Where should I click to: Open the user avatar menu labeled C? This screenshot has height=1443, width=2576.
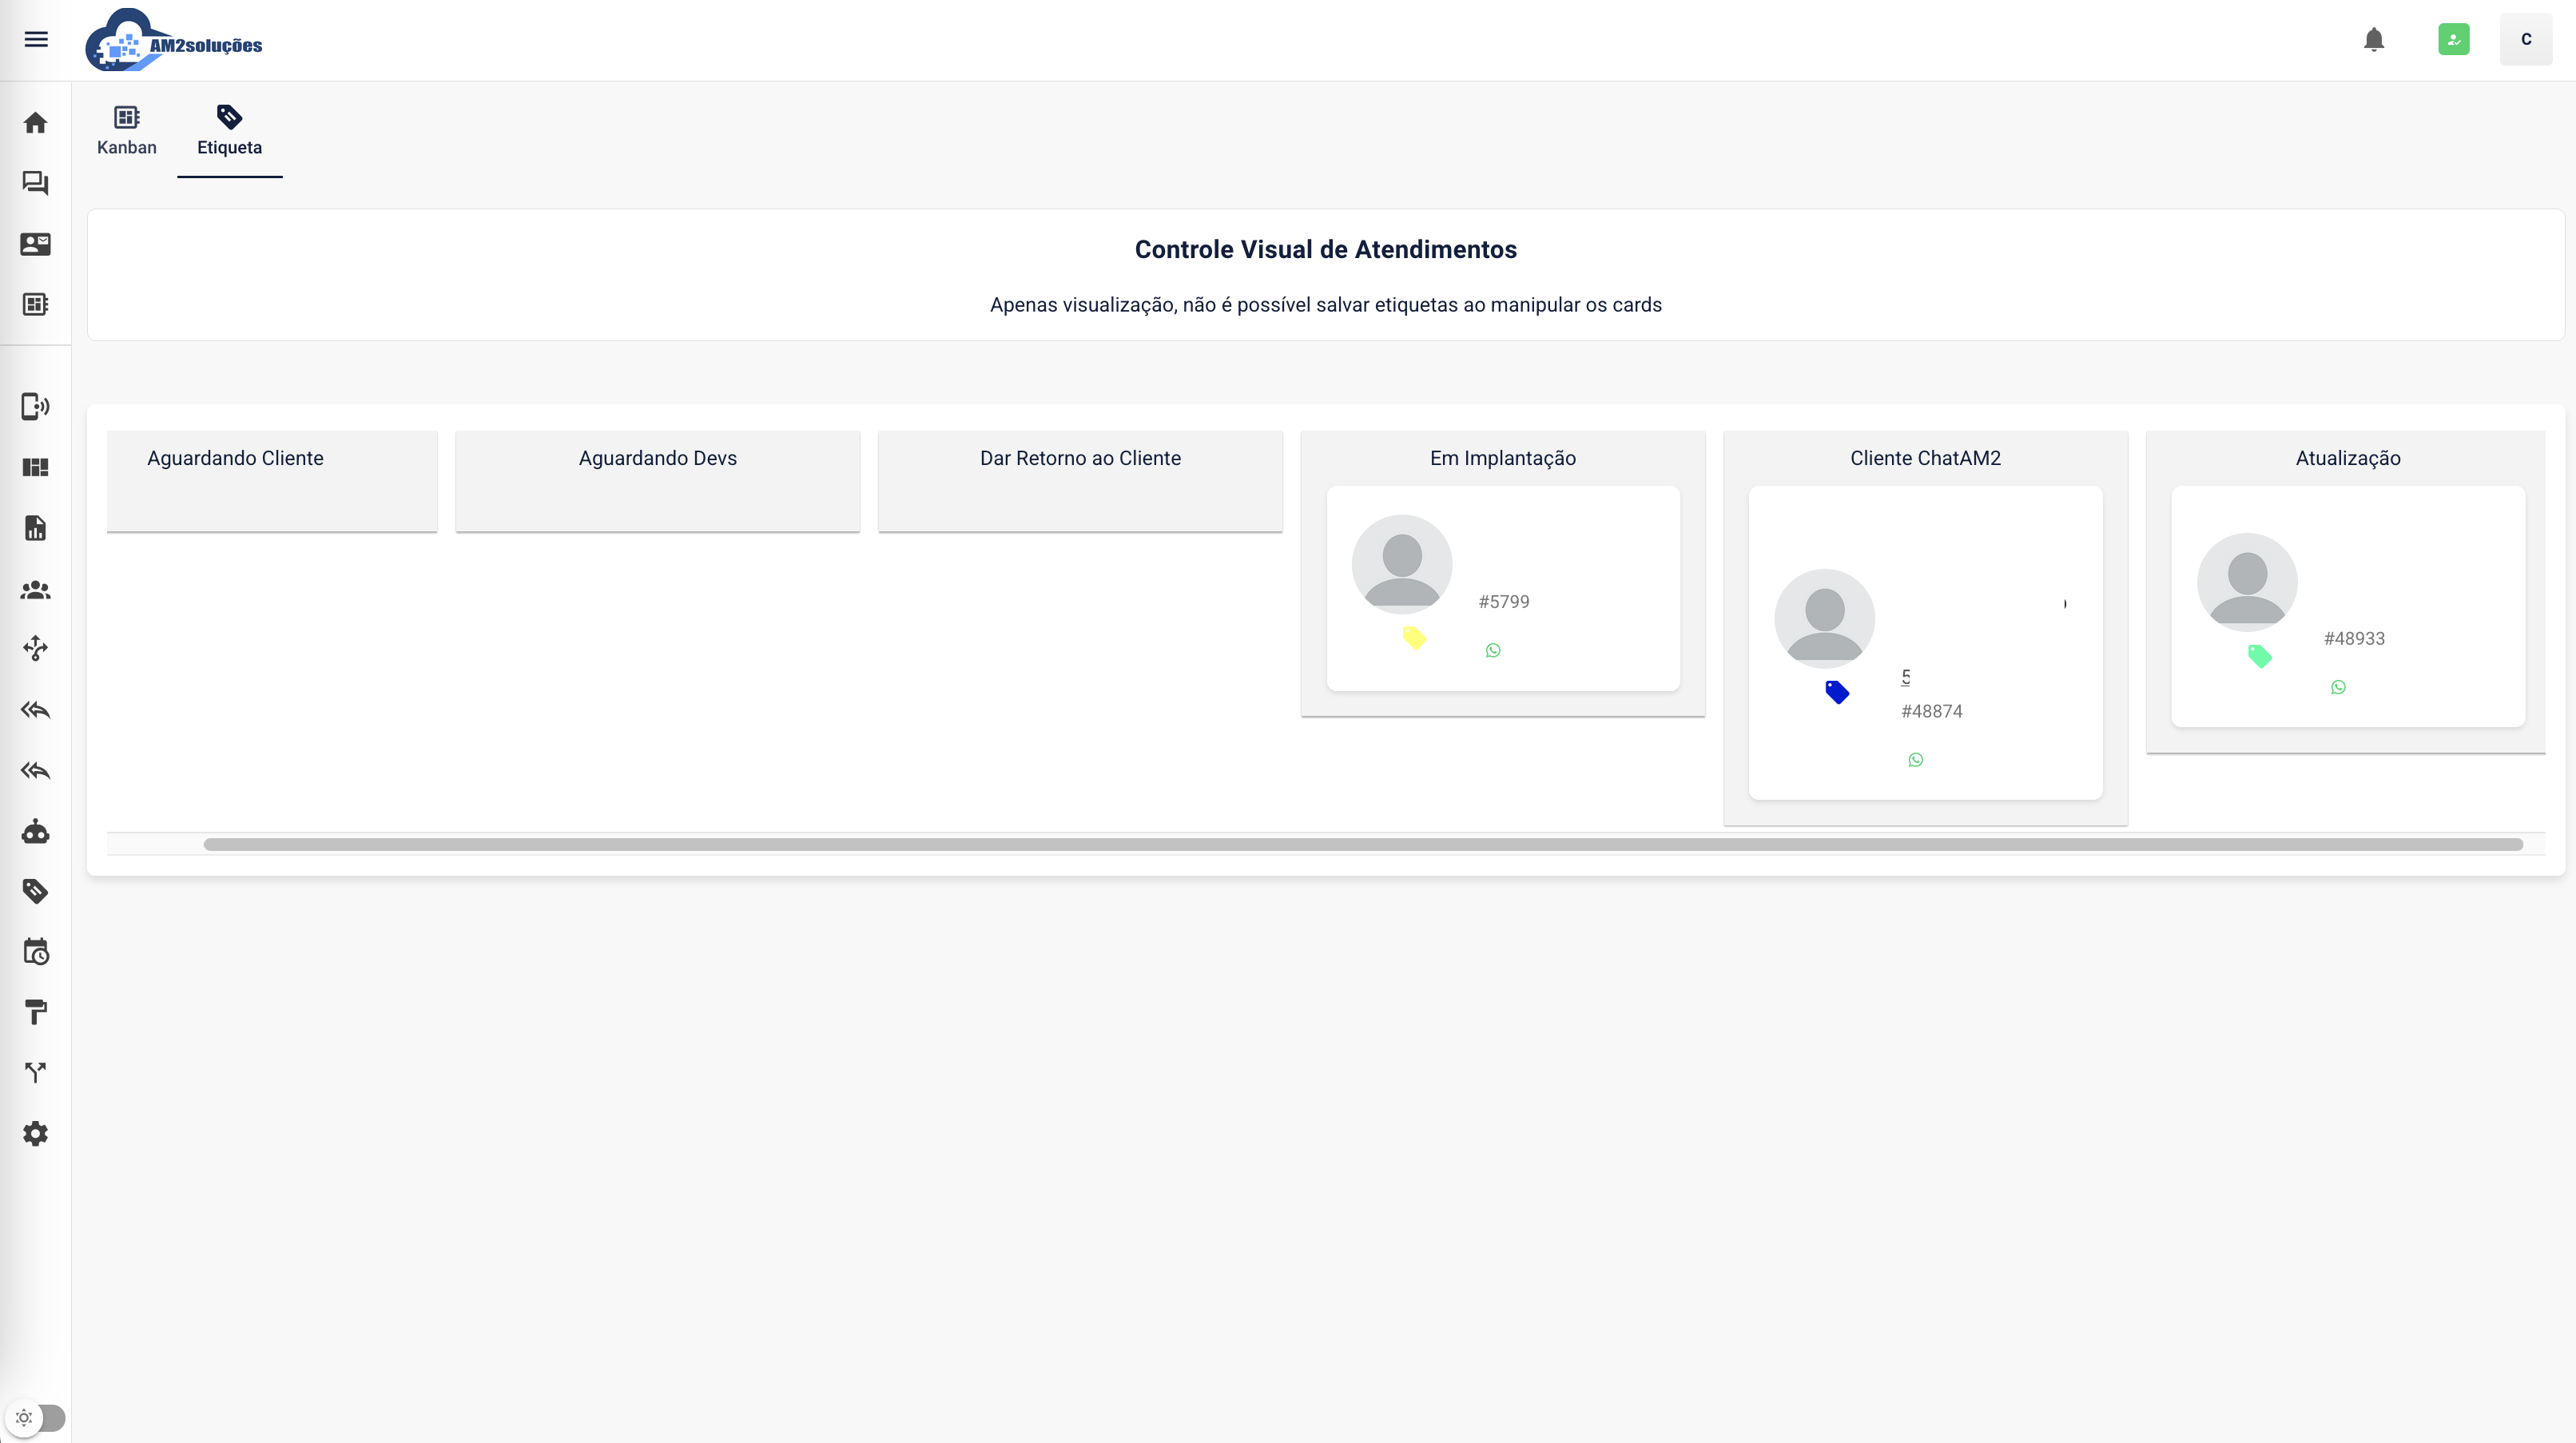[x=2526, y=39]
